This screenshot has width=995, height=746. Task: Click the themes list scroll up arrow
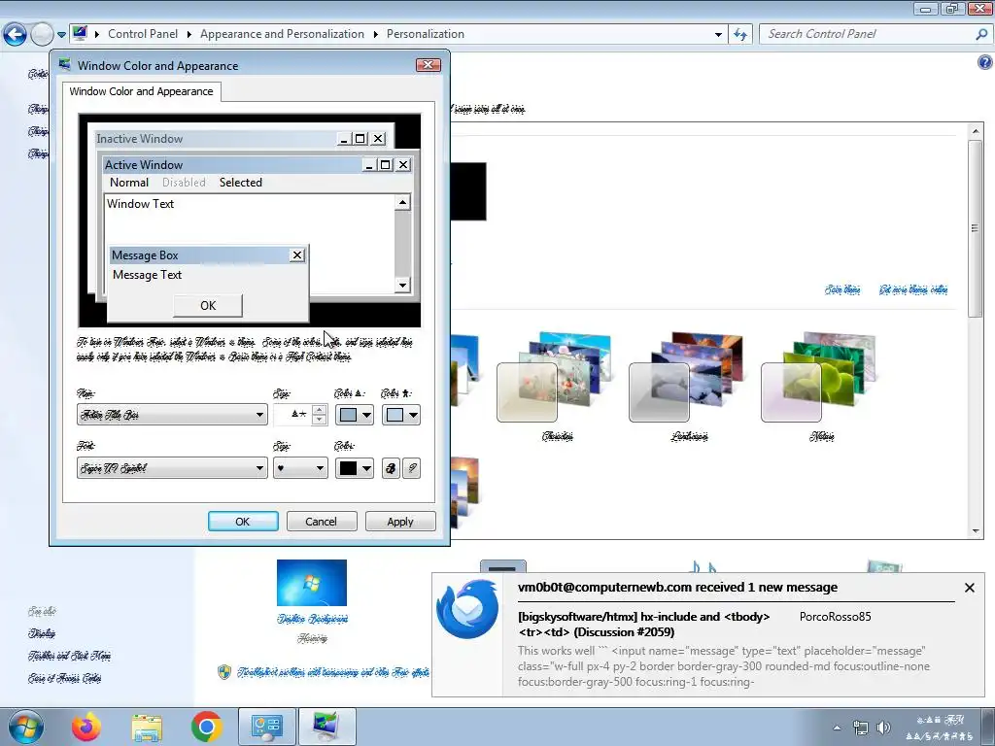click(976, 131)
